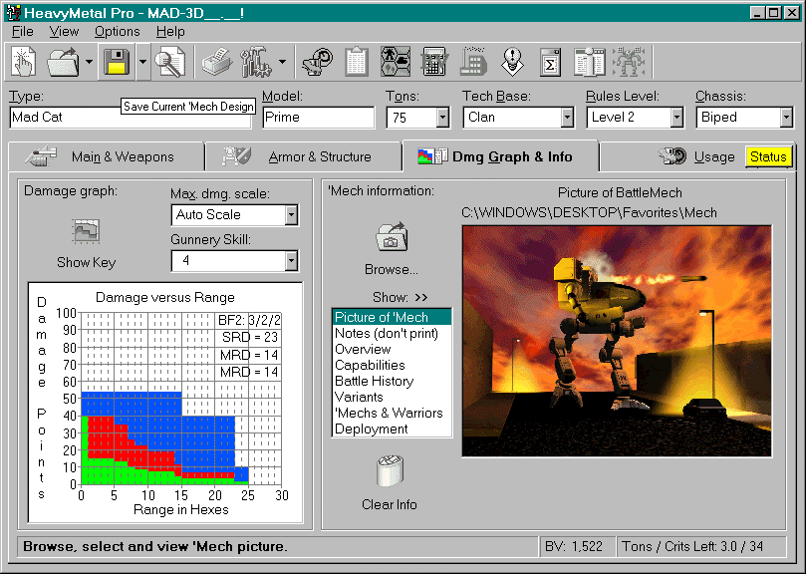Open the Options menu
Image resolution: width=806 pixels, height=574 pixels.
tap(118, 31)
